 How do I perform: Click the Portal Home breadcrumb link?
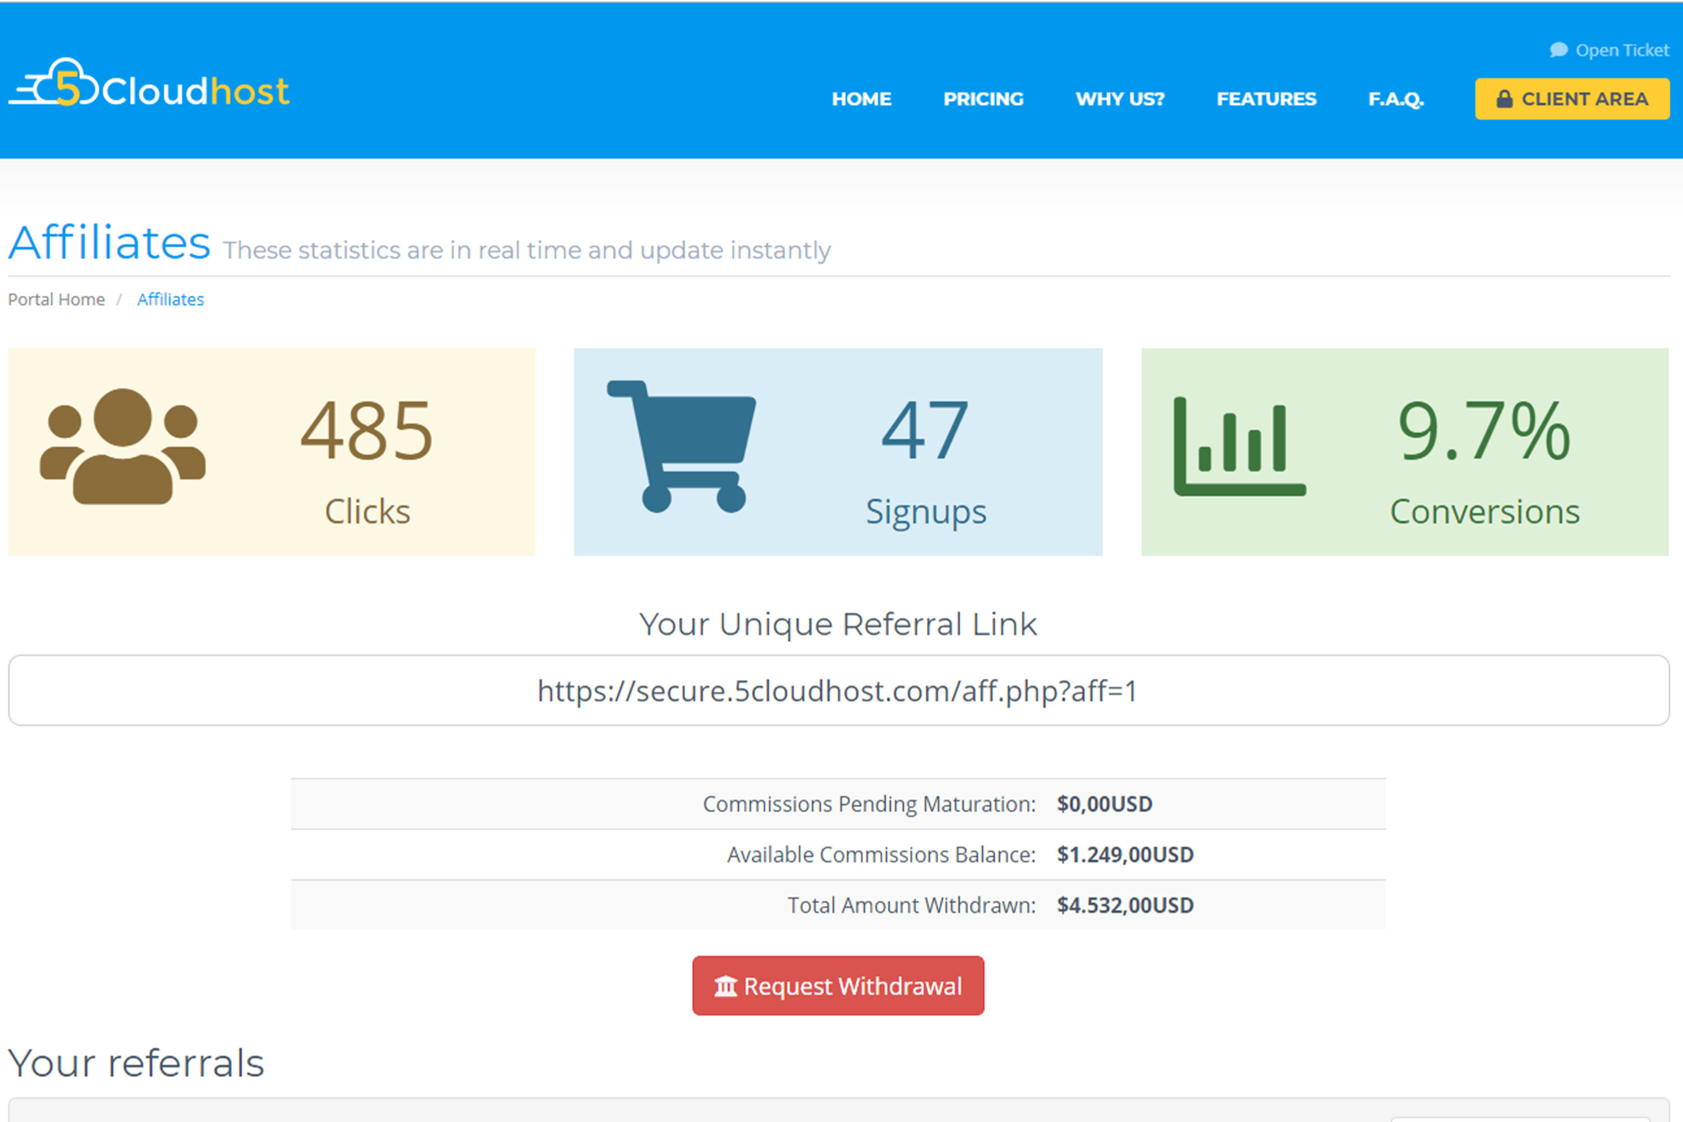(x=56, y=299)
